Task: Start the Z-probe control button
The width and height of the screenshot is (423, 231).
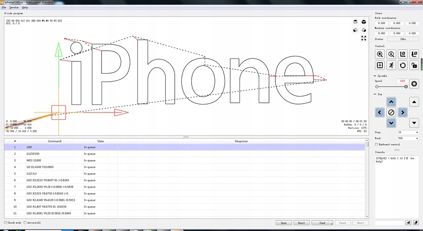Action: [391, 54]
